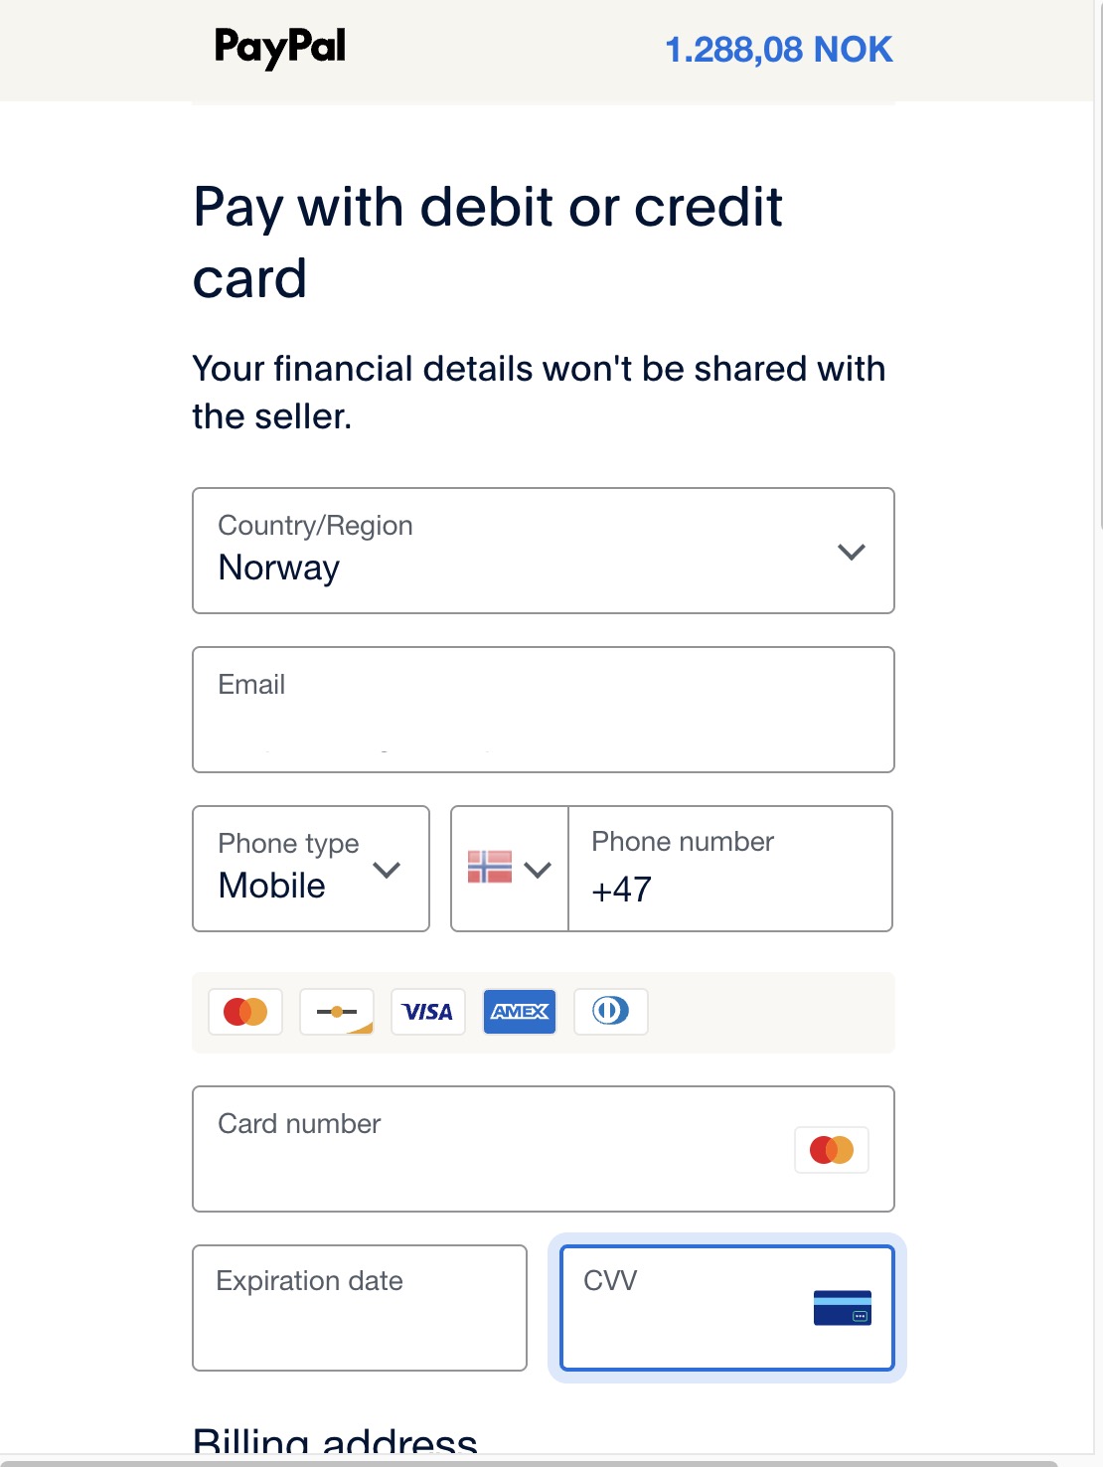Click the Mastercard icon in accepted cards row

click(x=245, y=1012)
